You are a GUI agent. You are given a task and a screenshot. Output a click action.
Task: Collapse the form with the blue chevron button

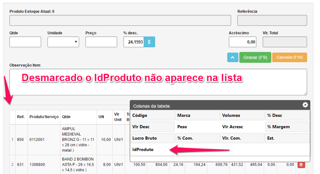click(x=232, y=58)
